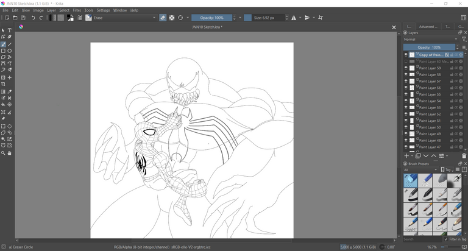This screenshot has width=468, height=251.
Task: Click the brush preset Search field
Action: (x=422, y=239)
